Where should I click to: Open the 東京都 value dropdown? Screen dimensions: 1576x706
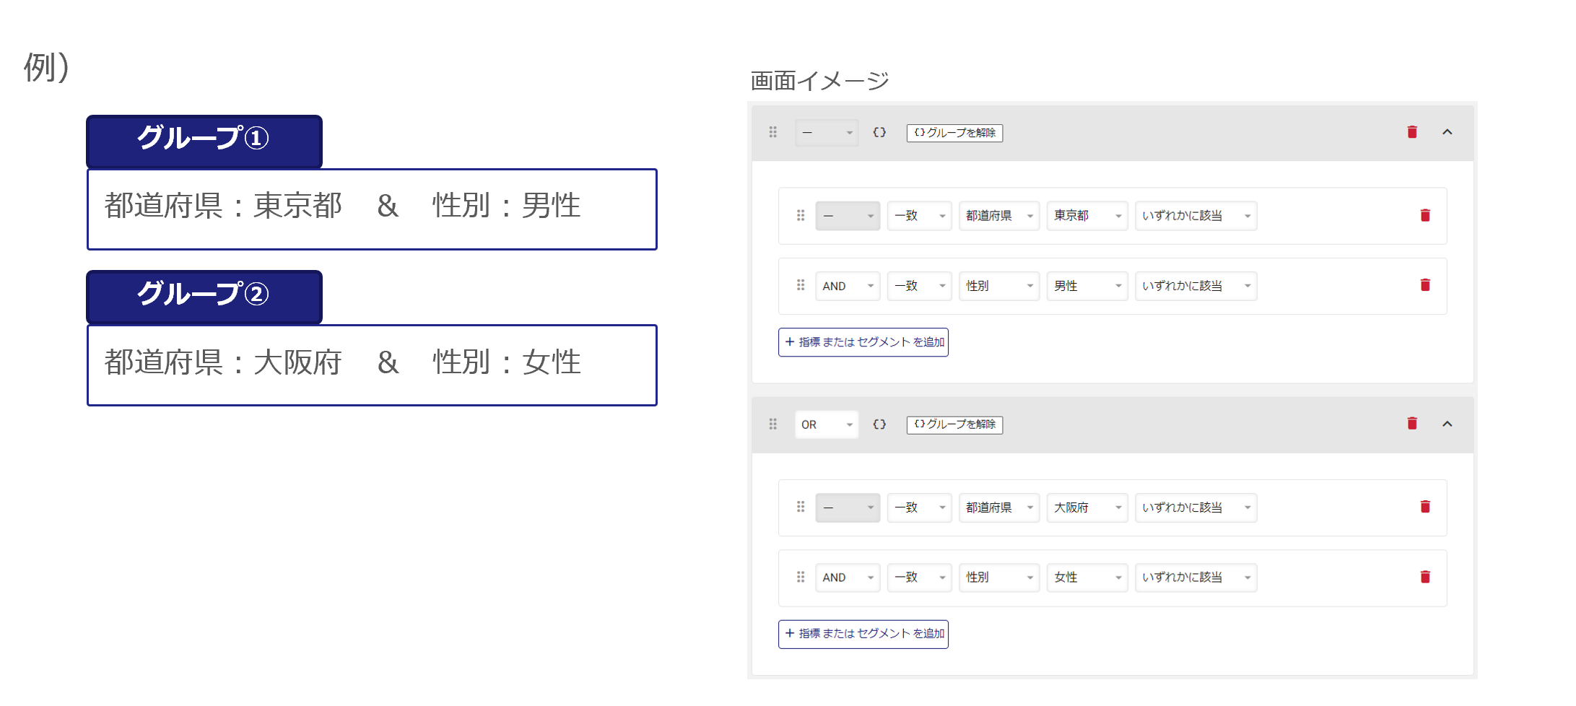click(1087, 216)
